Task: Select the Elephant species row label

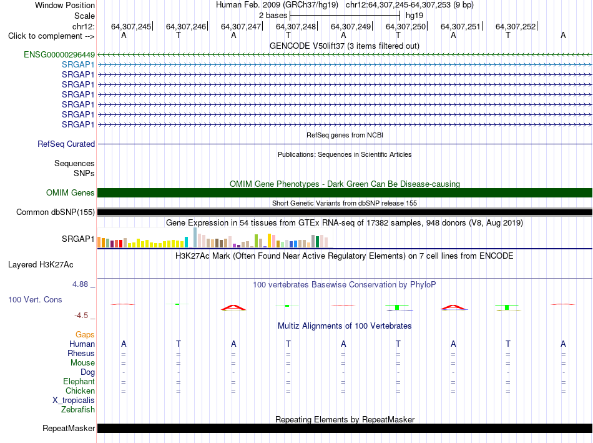Action: [79, 381]
